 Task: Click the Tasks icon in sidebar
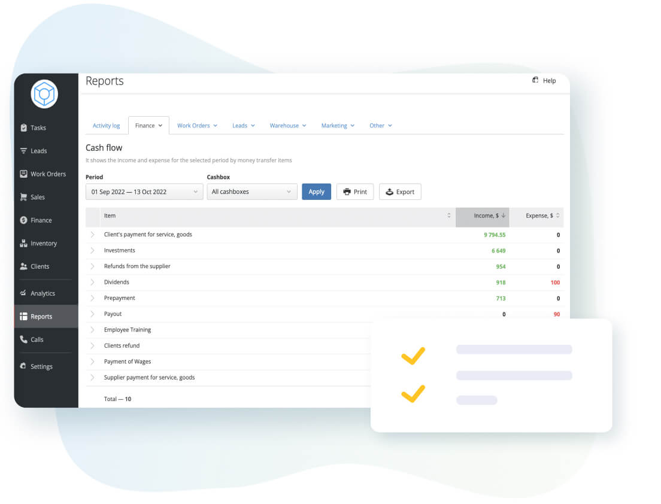(24, 127)
